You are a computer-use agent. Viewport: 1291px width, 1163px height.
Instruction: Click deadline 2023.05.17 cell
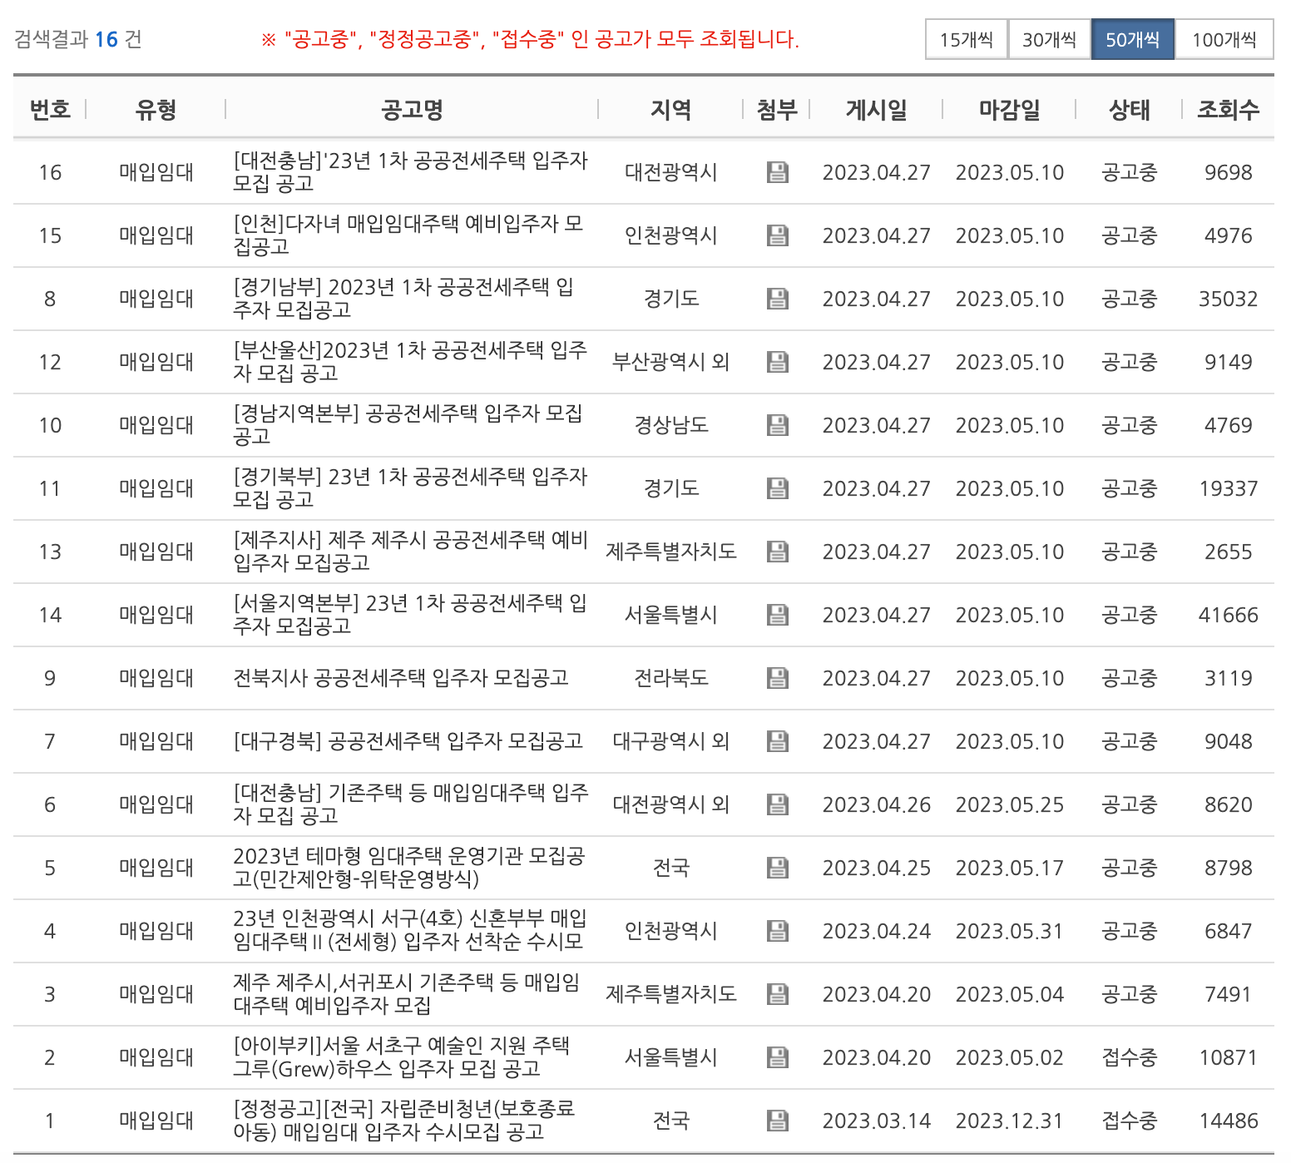(1010, 868)
